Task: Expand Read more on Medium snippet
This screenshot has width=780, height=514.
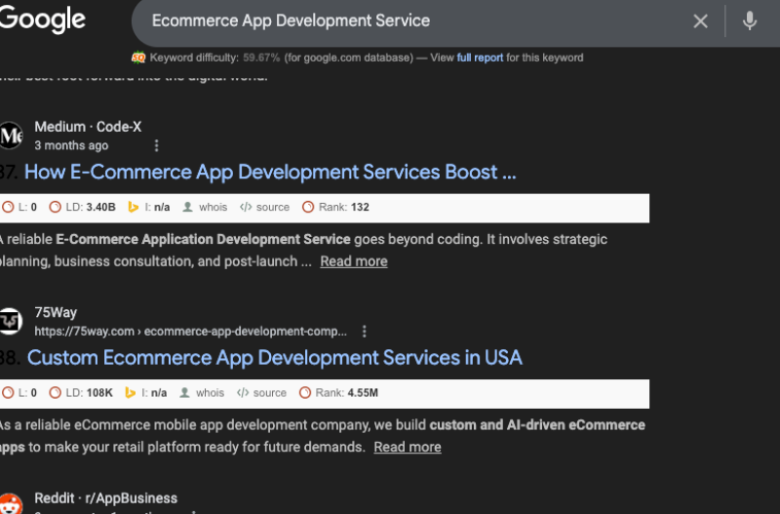Action: [x=353, y=261]
